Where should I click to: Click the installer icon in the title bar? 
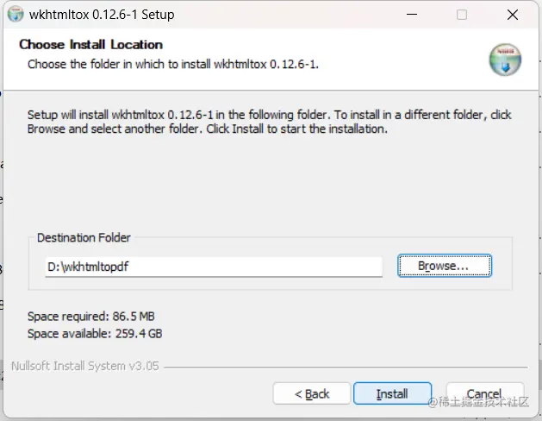[x=15, y=15]
